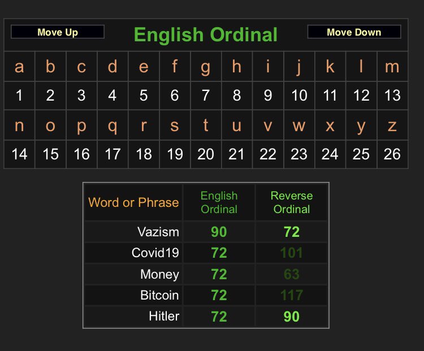Click value 10 under letter j
This screenshot has width=424, height=351.
[x=299, y=95]
